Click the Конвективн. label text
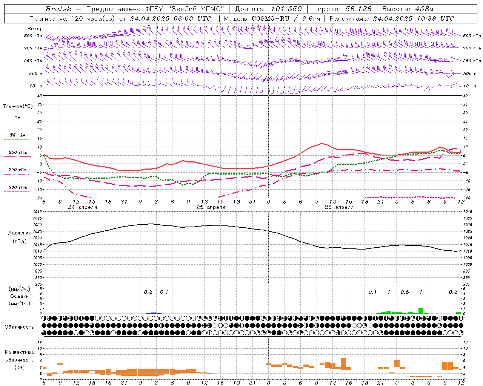Image resolution: width=483 pixels, height=386 pixels. click(20, 352)
